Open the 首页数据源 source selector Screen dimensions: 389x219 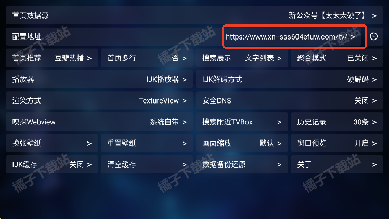[194, 16]
